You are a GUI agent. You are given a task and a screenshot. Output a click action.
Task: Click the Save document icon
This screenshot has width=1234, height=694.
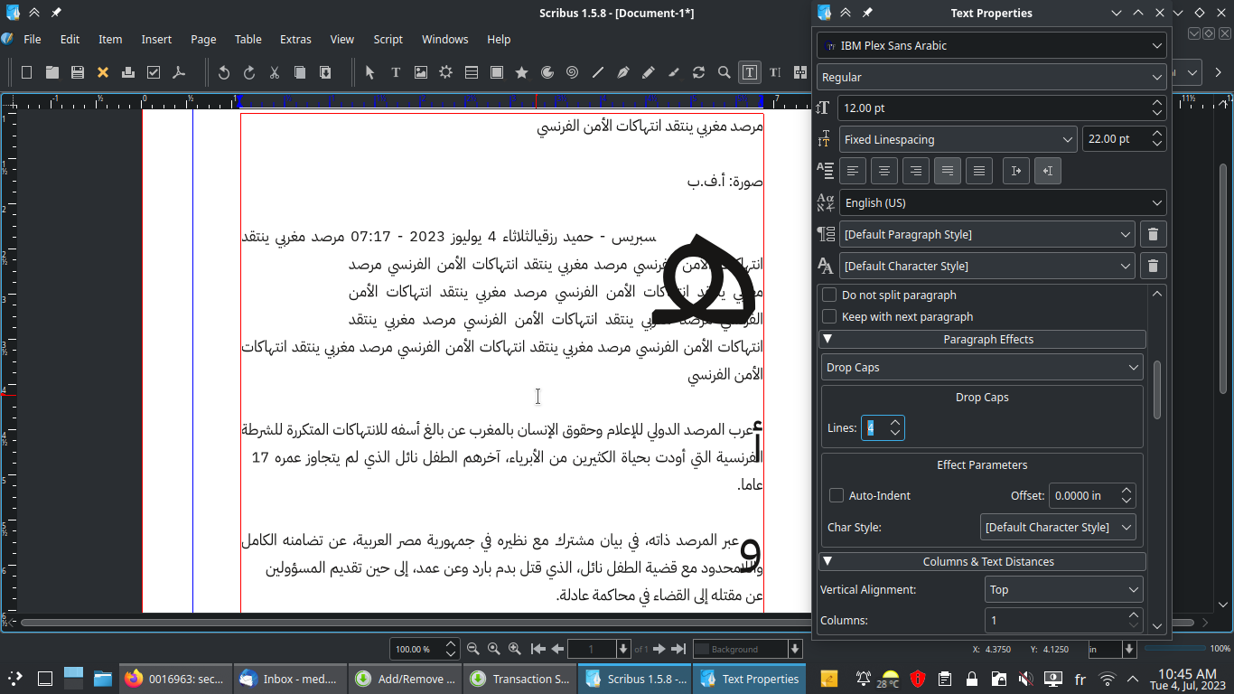coord(78,72)
